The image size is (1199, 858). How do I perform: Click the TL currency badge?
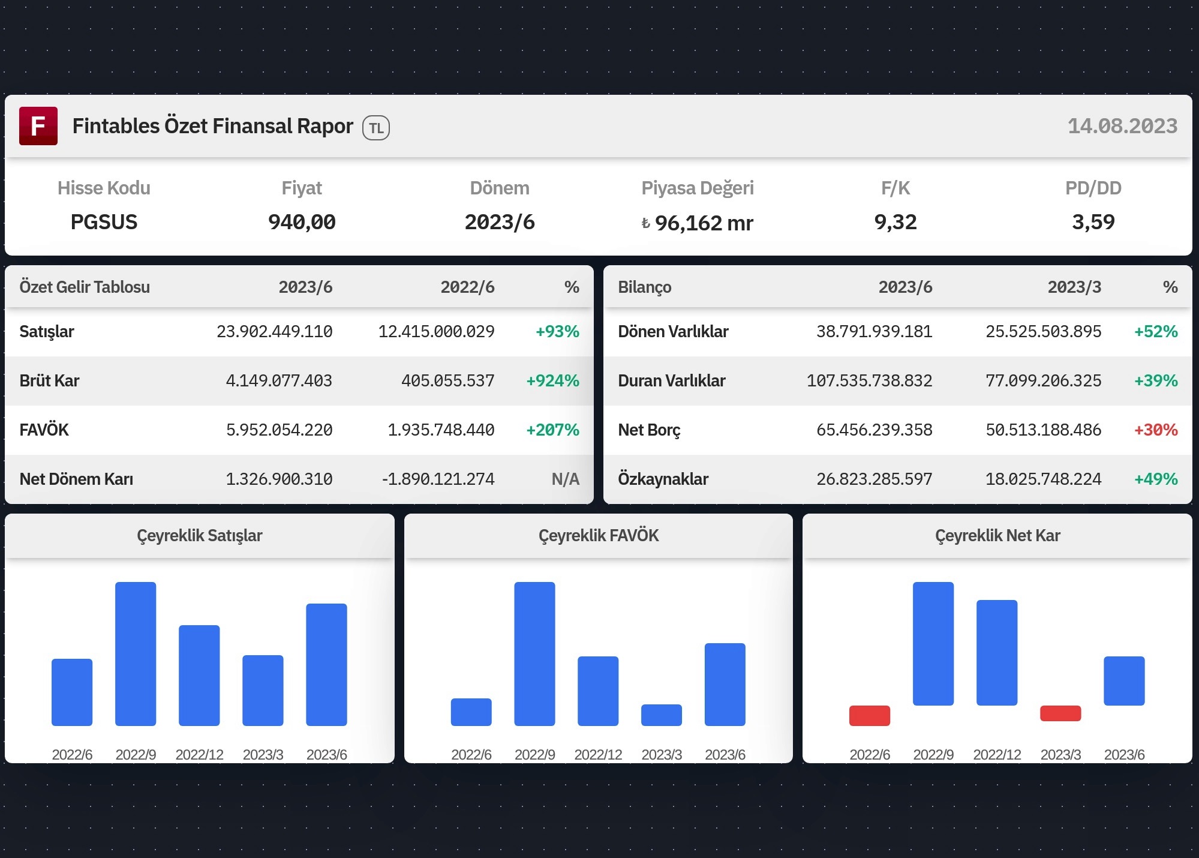376,128
